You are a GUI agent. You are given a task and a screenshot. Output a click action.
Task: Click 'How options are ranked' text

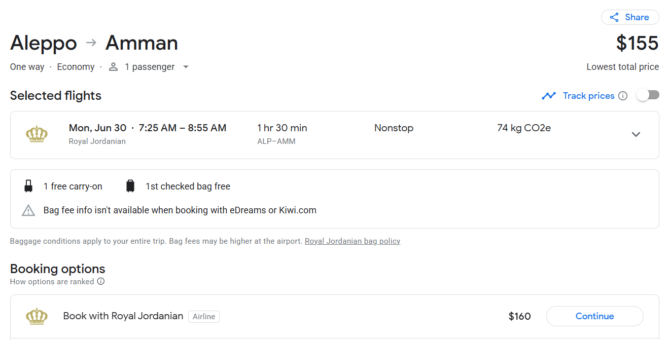pyautogui.click(x=52, y=281)
